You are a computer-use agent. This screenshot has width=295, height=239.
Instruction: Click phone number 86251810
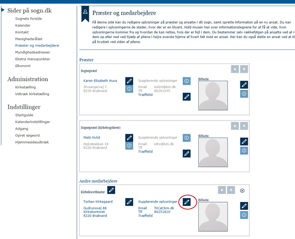pyautogui.click(x=162, y=212)
